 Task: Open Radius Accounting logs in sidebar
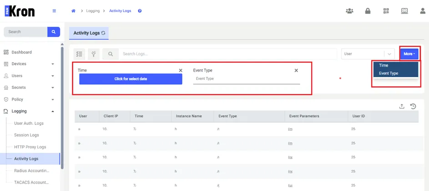point(32,171)
